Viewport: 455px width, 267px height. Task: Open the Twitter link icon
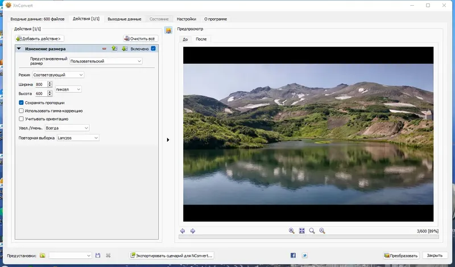click(x=304, y=256)
